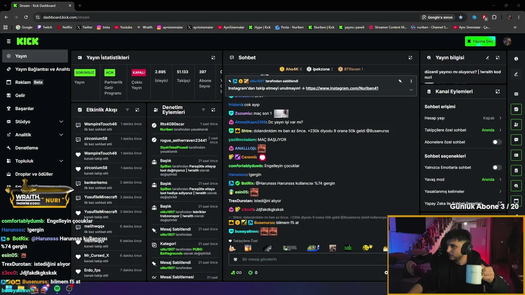Toggle Yalnızca Emotlarla sohbet switch
Image resolution: width=525 pixels, height=295 pixels.
[496, 168]
